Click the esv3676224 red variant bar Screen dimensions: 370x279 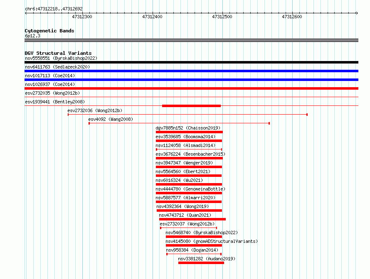tap(189, 158)
